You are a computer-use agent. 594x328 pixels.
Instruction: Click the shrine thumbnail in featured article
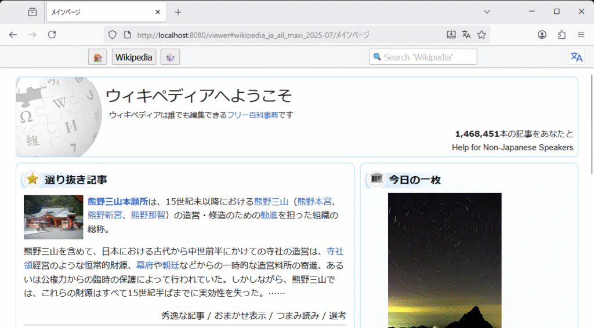click(53, 217)
